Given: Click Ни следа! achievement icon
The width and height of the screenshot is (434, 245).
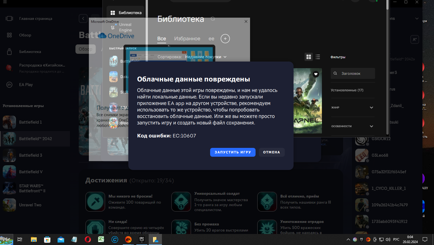Looking at the screenshot, I should 95,227.
